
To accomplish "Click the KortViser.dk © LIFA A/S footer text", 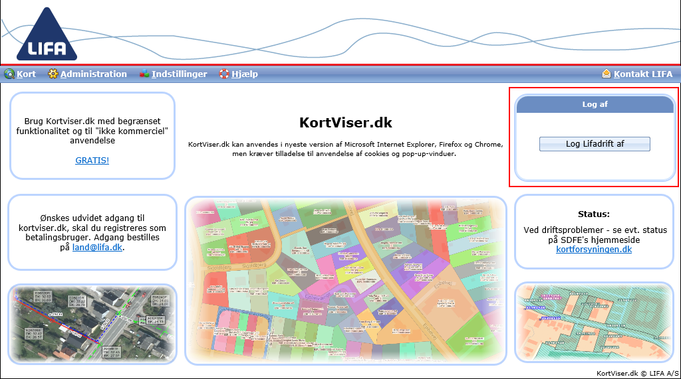I will [637, 374].
